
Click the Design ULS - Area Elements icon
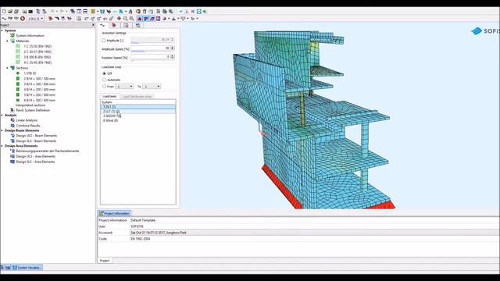(12, 156)
